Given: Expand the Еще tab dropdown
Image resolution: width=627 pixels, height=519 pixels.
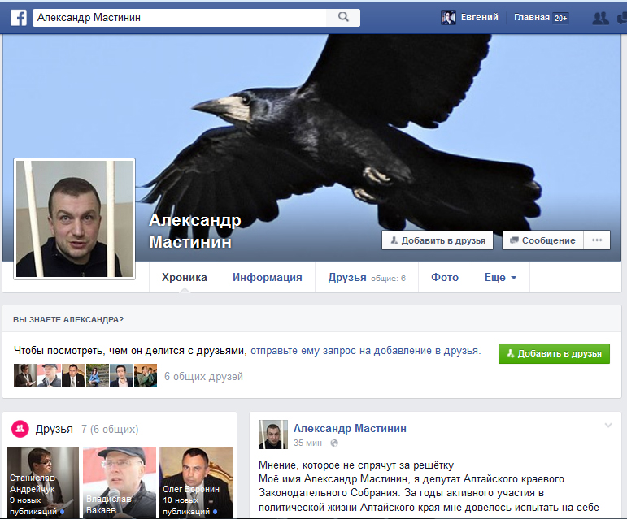Looking at the screenshot, I should pos(500,277).
